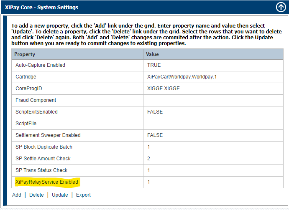Click the empty Fraud Component value cell
Image resolution: width=289 pixels, height=210 pixels.
tap(213, 100)
